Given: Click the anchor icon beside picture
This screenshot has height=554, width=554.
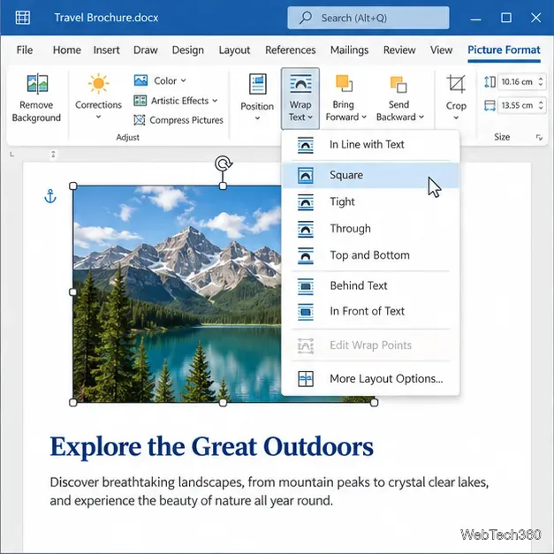Looking at the screenshot, I should pyautogui.click(x=50, y=196).
